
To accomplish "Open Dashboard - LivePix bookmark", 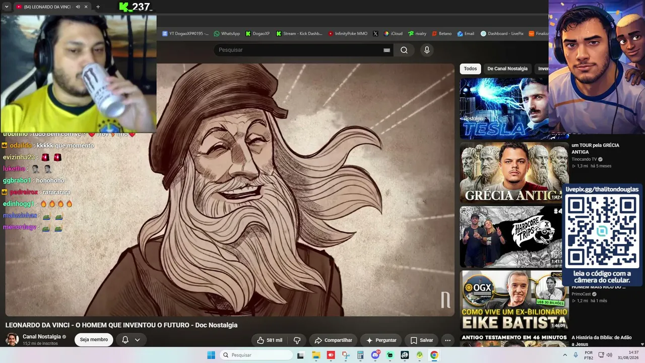I will pyautogui.click(x=502, y=34).
